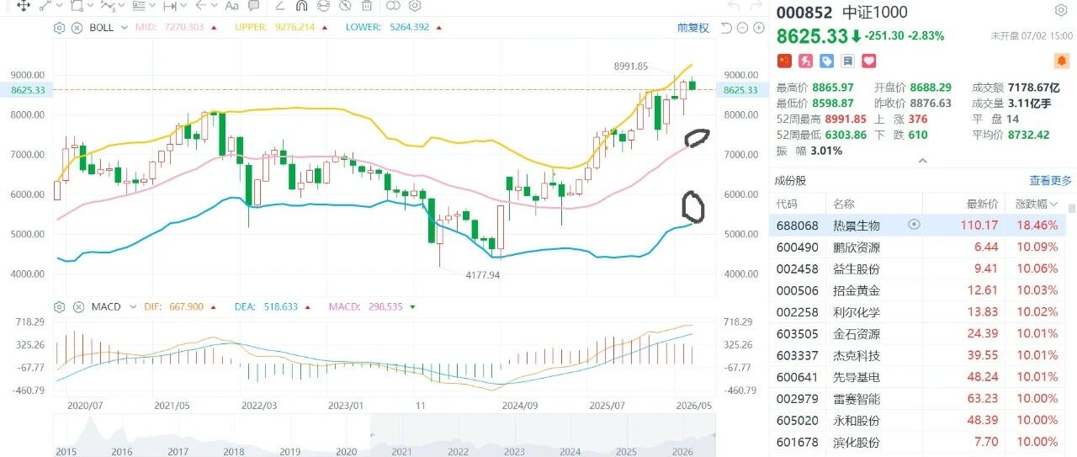This screenshot has width=1077, height=457.
Task: Click the note document icon
Action: click(x=847, y=61)
